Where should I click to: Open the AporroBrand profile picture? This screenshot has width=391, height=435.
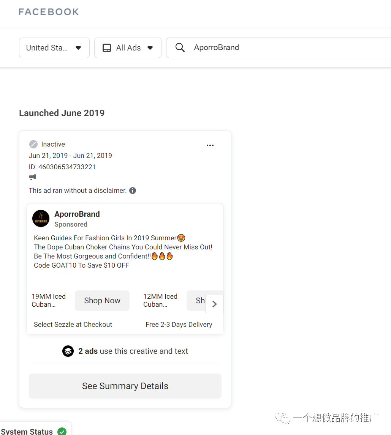point(41,218)
